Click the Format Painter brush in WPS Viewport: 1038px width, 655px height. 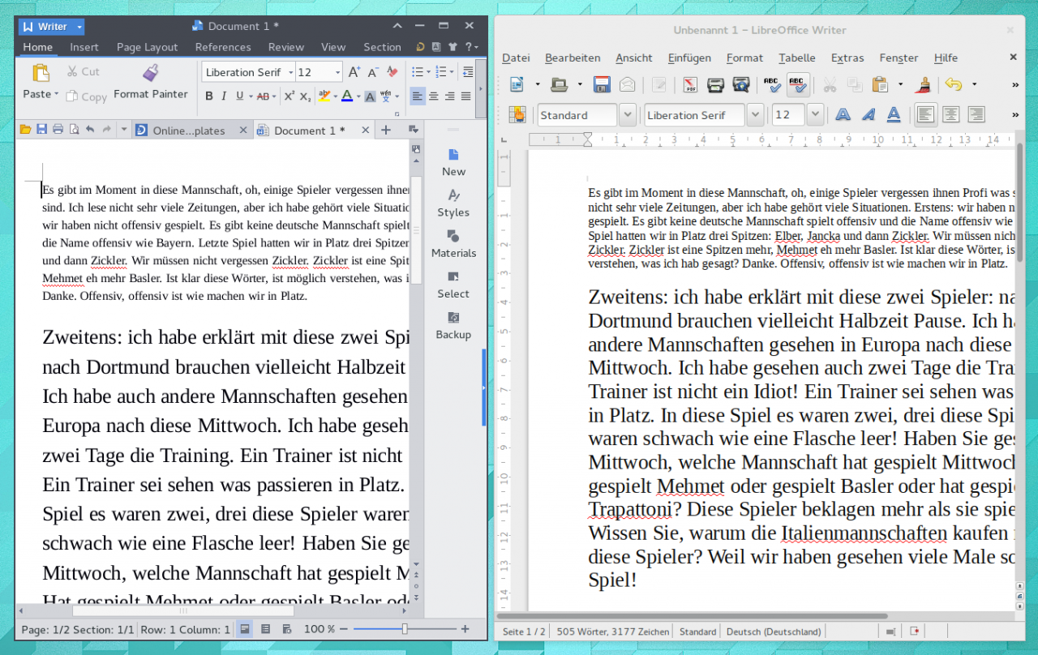(150, 74)
